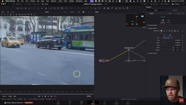The height and width of the screenshot is (105, 186).
Task: Pick color with the eyedropper icon
Action: [x=172, y=38]
